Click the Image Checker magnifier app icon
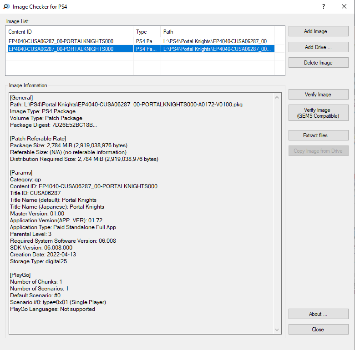The width and height of the screenshot is (355, 350). click(x=6, y=6)
